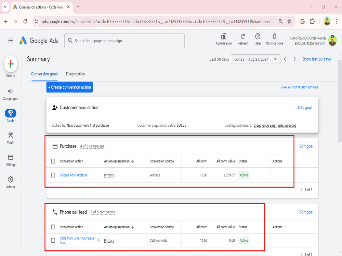Open the Goals section
The width and height of the screenshot is (342, 256).
11,116
